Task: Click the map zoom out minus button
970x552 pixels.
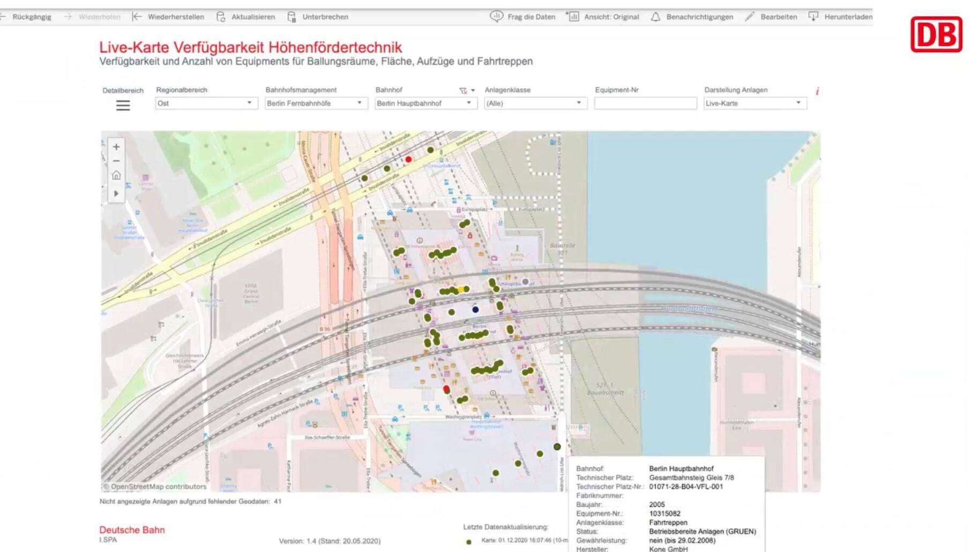Action: (x=116, y=161)
